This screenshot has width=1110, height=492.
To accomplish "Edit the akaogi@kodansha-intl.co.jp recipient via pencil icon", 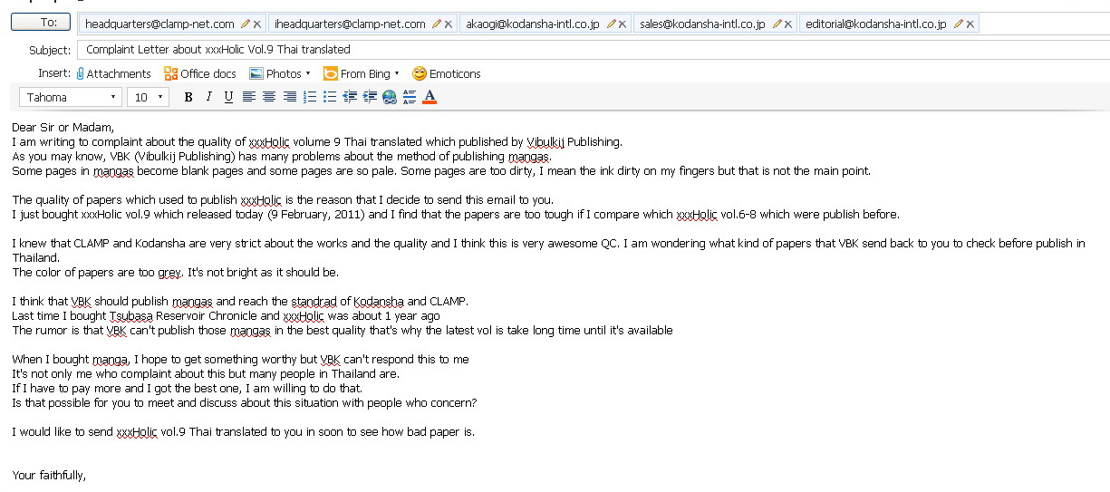I will [x=611, y=24].
